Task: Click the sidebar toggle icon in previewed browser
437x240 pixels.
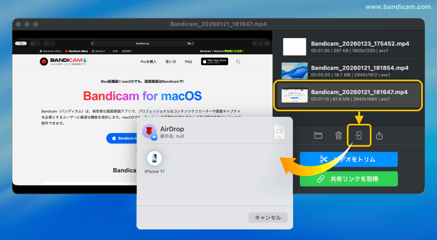Action: [x=33, y=44]
